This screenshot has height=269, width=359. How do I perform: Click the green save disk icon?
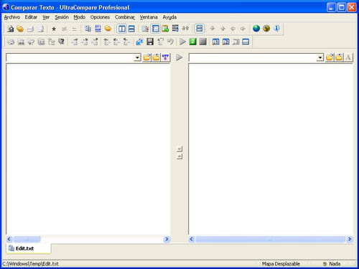click(192, 42)
